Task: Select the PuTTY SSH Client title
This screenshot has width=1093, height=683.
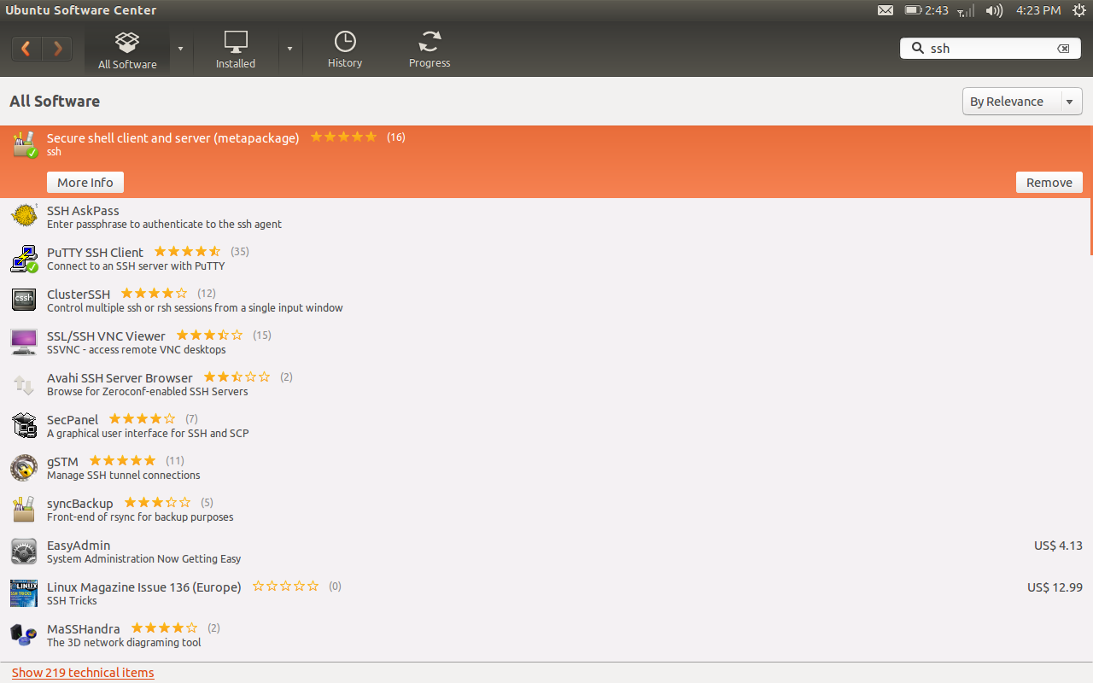Action: click(95, 253)
